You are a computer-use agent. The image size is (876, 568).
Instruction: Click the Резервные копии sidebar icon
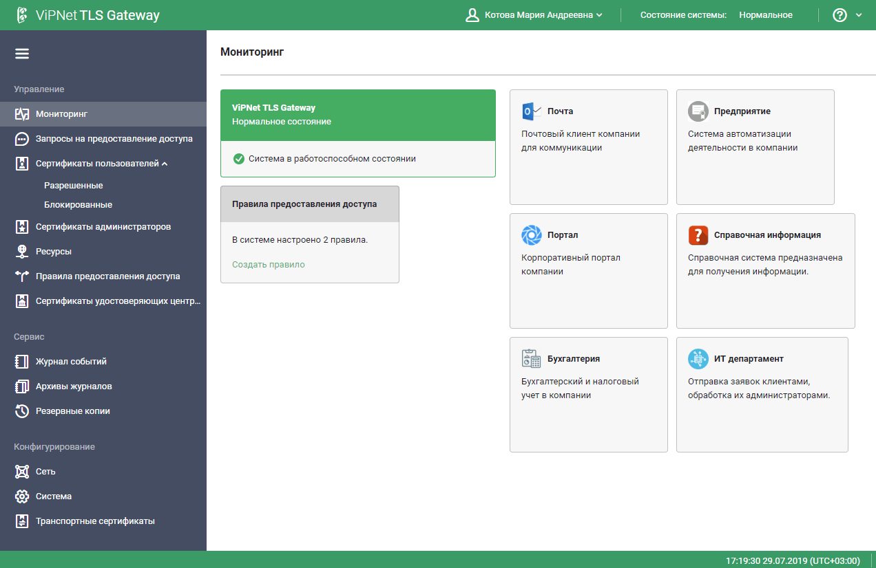(x=22, y=411)
